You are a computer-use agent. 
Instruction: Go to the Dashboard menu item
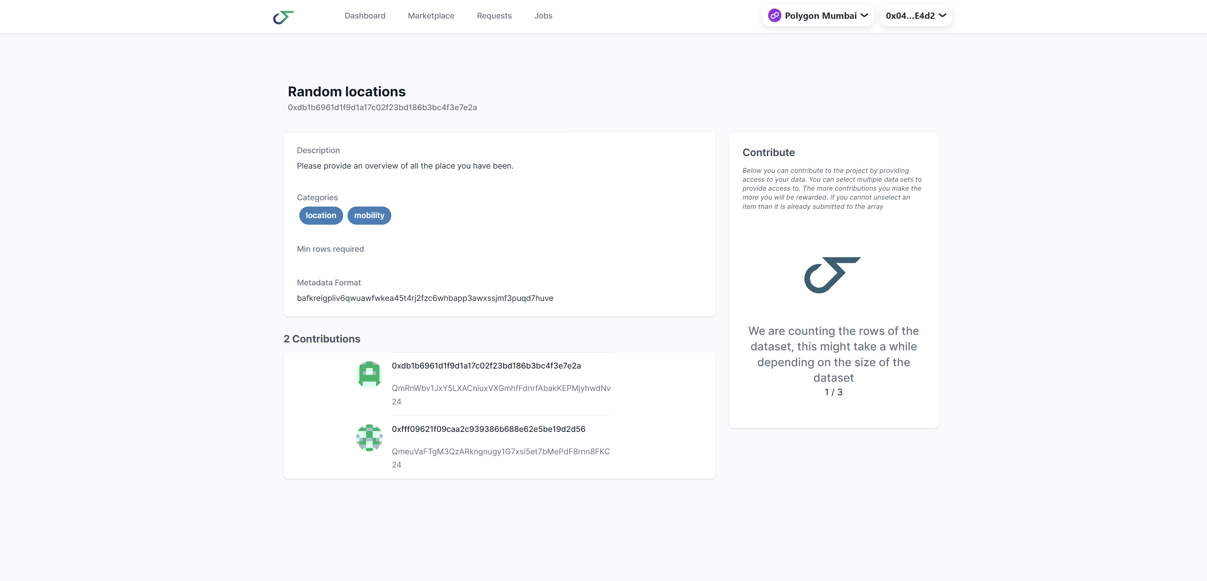click(x=365, y=16)
